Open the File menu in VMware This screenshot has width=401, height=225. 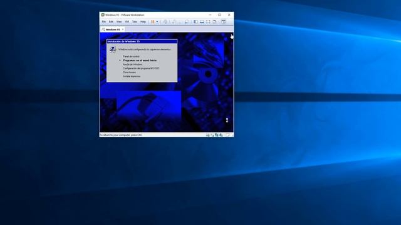pos(104,22)
